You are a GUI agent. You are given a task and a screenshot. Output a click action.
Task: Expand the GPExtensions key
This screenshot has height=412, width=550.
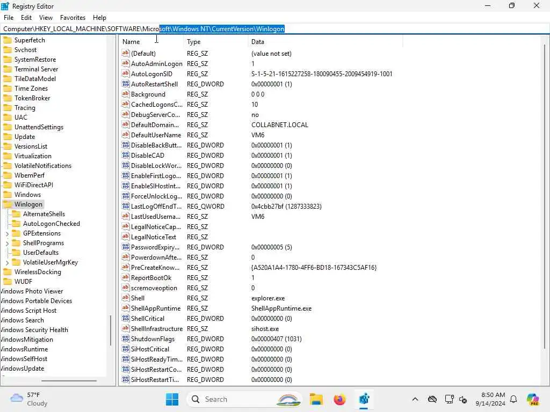(x=7, y=233)
